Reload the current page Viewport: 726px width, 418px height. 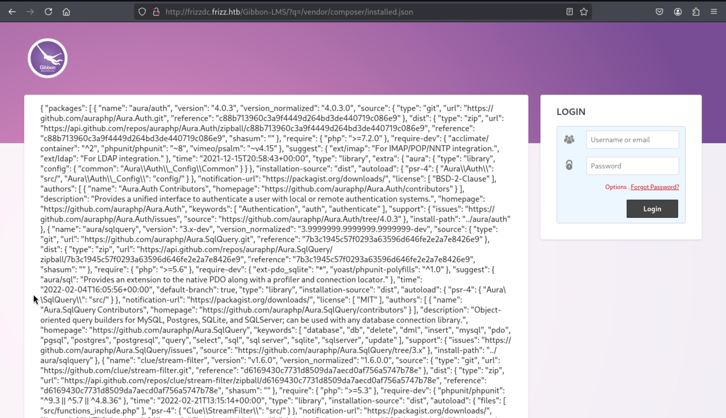(x=48, y=12)
